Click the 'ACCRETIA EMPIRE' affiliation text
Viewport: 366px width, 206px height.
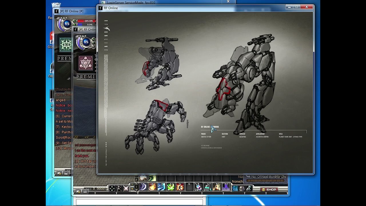pyautogui.click(x=262, y=137)
